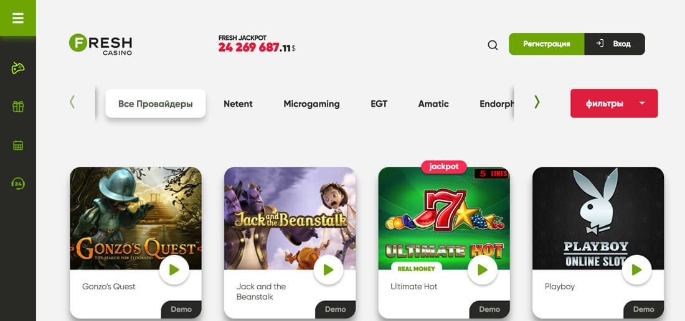This screenshot has height=321, width=685.
Task: Click the calendar icon in the sidebar
Action: pos(18,145)
